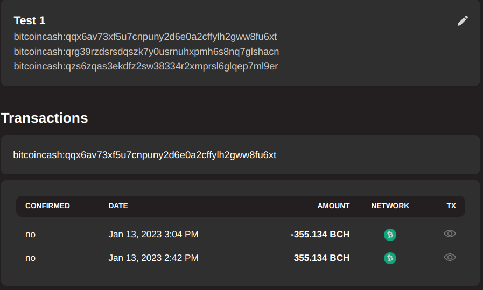Viewport: 483px width, 290px height.
Task: View the 2:42 PM transaction eye icon
Action: 450,257
